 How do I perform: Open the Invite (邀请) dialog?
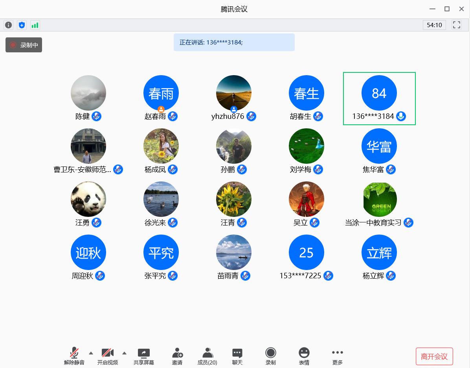177,356
